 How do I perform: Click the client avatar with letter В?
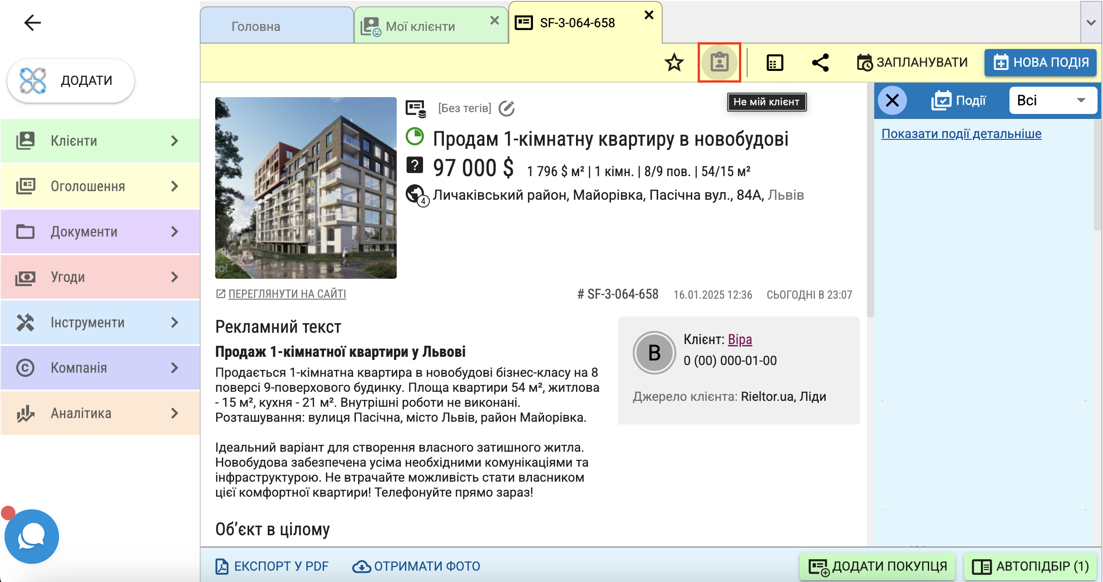tap(654, 353)
